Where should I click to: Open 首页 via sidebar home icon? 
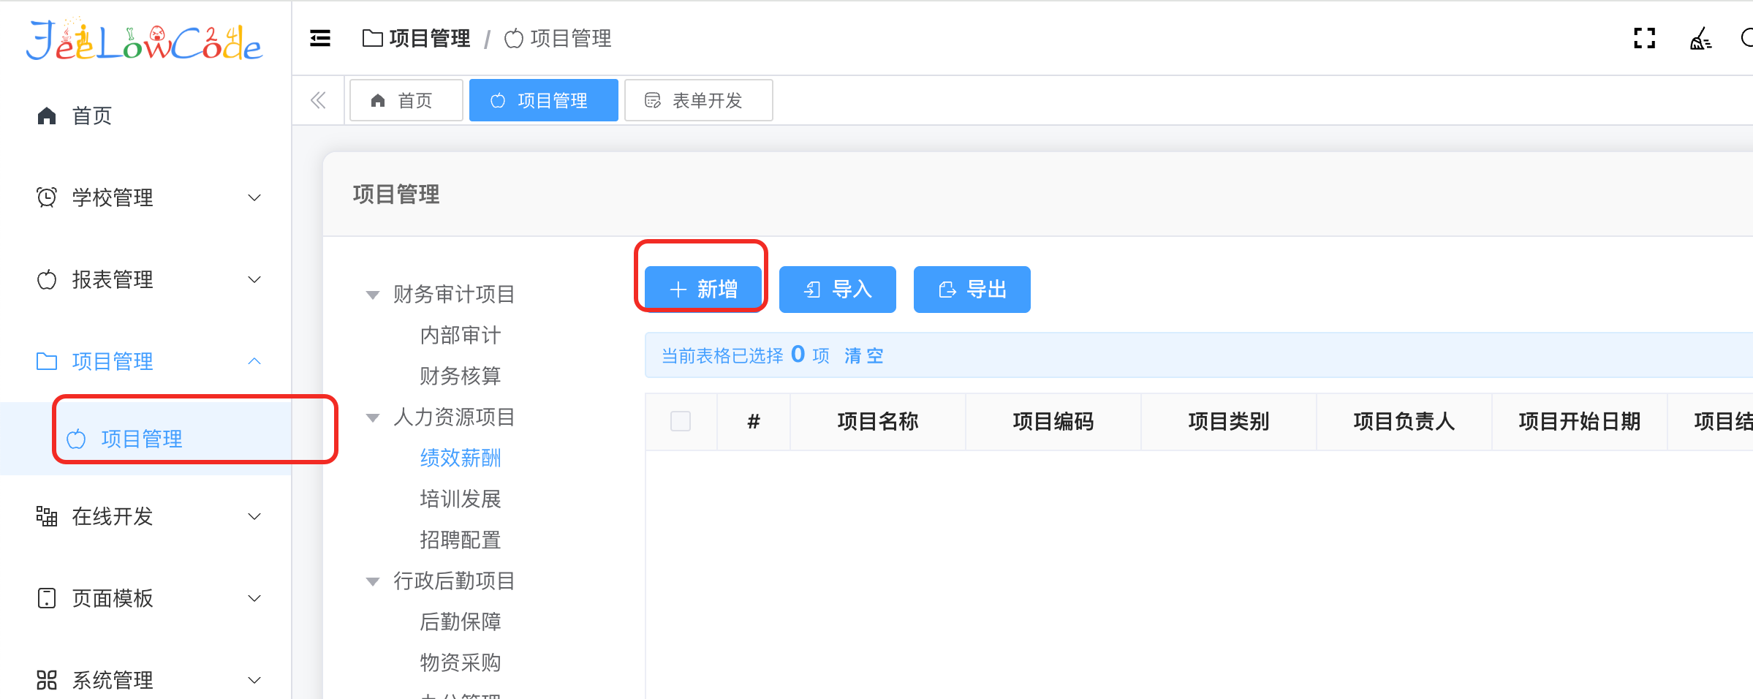47,116
